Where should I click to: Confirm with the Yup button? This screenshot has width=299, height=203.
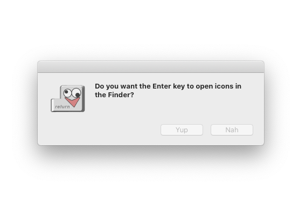182,130
